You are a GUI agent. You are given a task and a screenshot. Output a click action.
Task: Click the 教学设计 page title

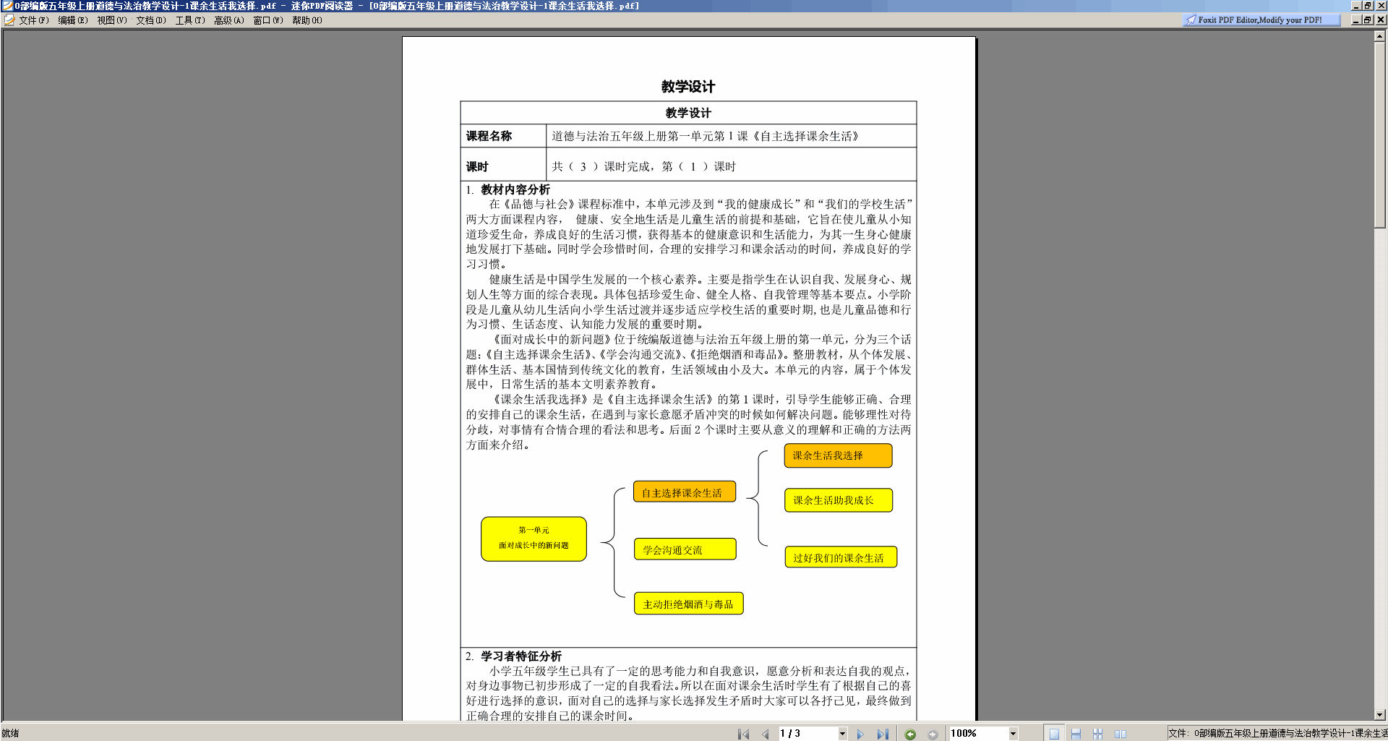pyautogui.click(x=688, y=87)
